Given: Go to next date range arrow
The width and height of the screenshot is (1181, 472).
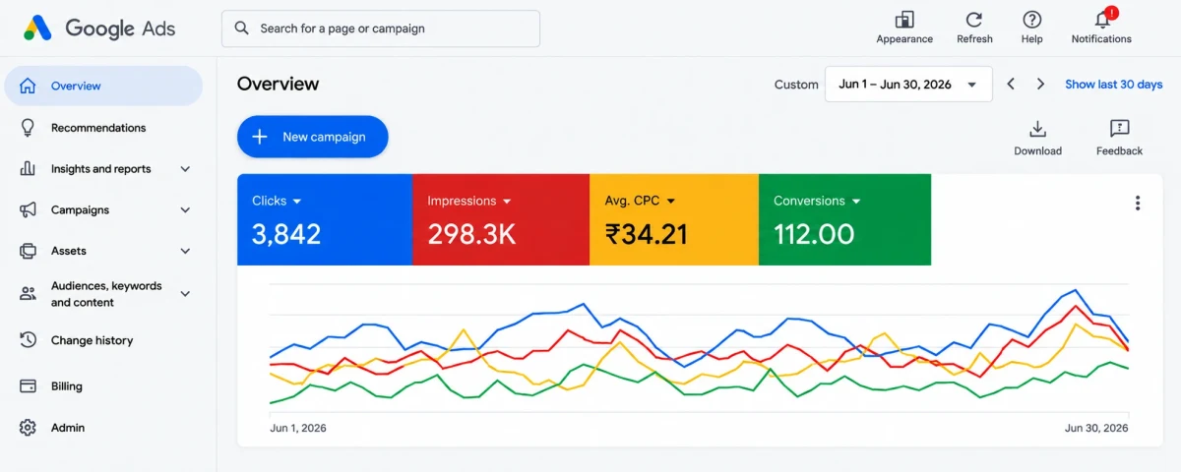Looking at the screenshot, I should pos(1040,85).
